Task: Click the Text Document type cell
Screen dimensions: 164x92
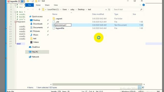Action: [x=120, y=25]
